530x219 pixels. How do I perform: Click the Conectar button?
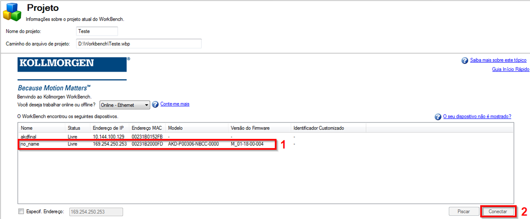497,212
